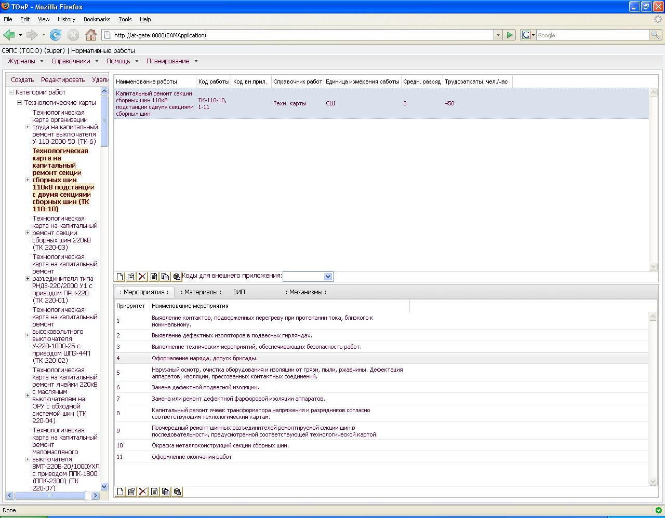Viewport: 665px width, 518px height.
Task: Click the 'Трудозатраты, чел.Час' column header
Action: click(477, 81)
